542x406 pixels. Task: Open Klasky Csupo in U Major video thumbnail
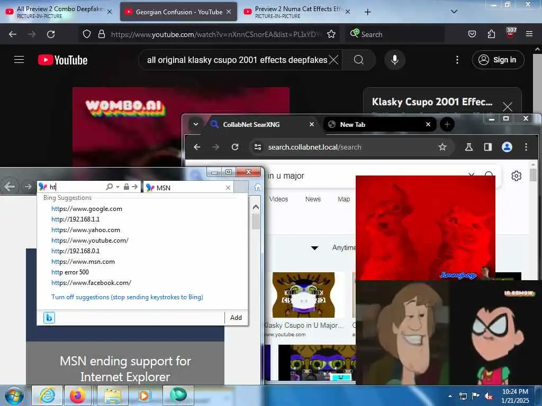(x=303, y=295)
